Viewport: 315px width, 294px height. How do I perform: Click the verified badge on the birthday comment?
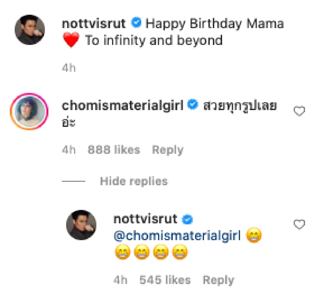coord(136,23)
